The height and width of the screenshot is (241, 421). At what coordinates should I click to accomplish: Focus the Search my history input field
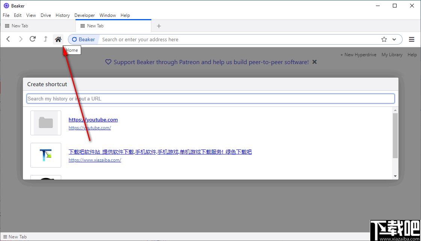210,99
